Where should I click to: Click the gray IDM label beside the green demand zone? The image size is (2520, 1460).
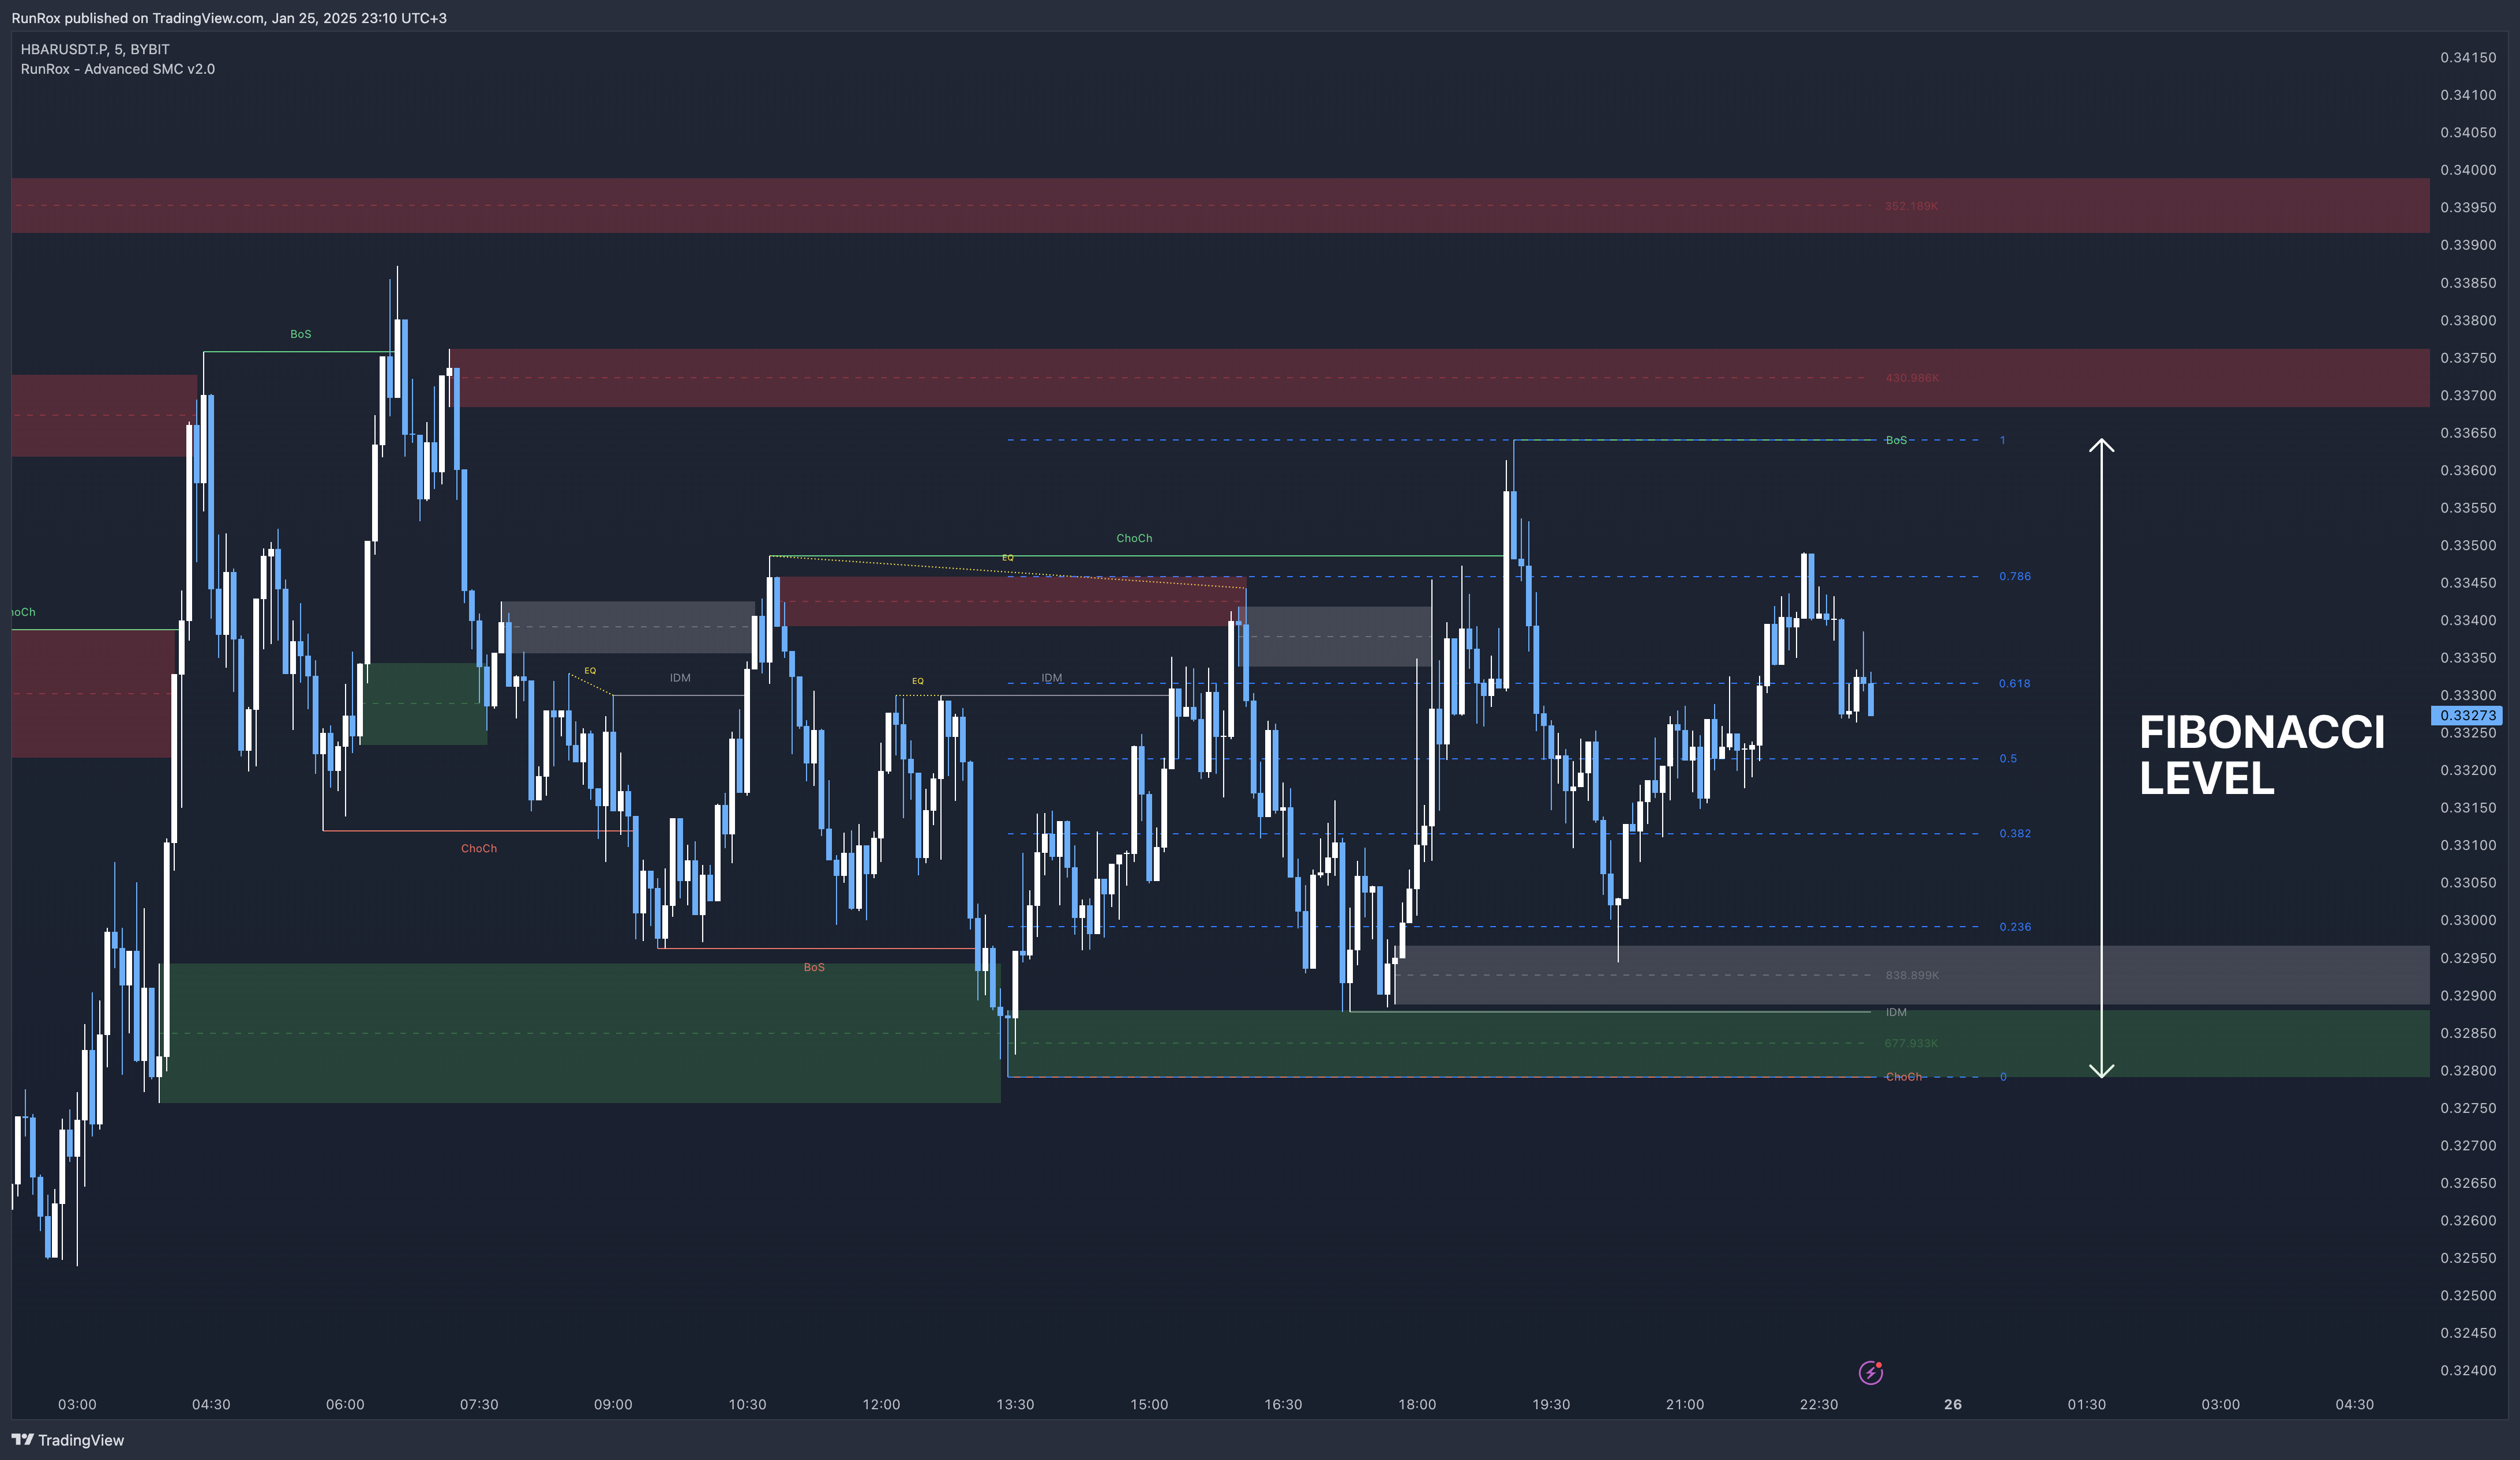coord(1896,1013)
